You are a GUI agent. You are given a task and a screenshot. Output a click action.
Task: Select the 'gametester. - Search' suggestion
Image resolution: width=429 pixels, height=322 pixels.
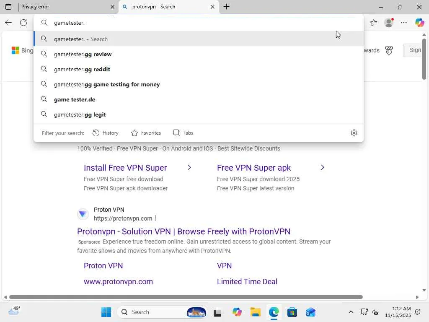coord(199,39)
